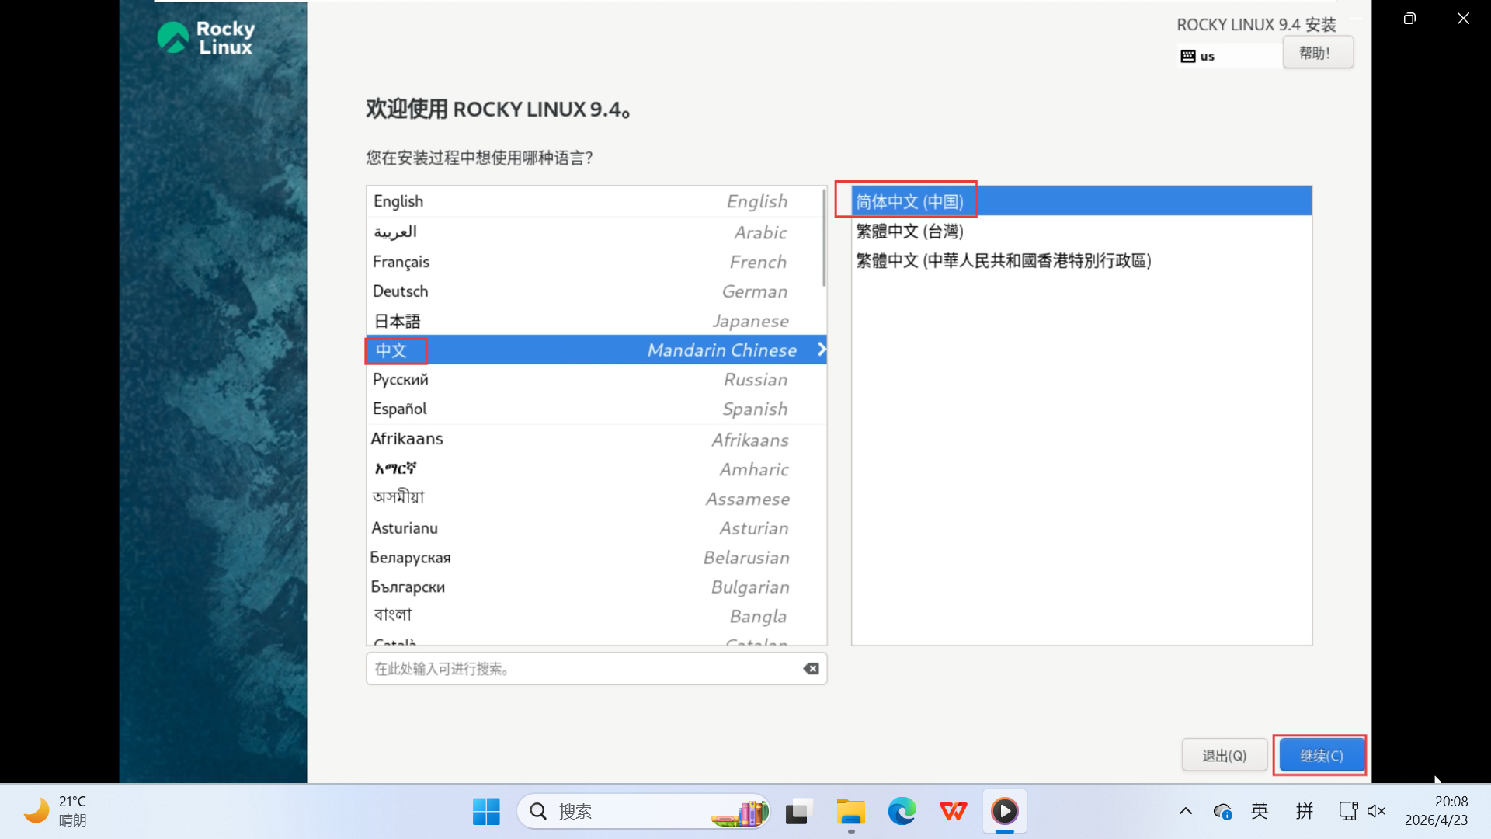Select 简体中文 (中国) locale
This screenshot has height=839, width=1491.
pyautogui.click(x=909, y=202)
